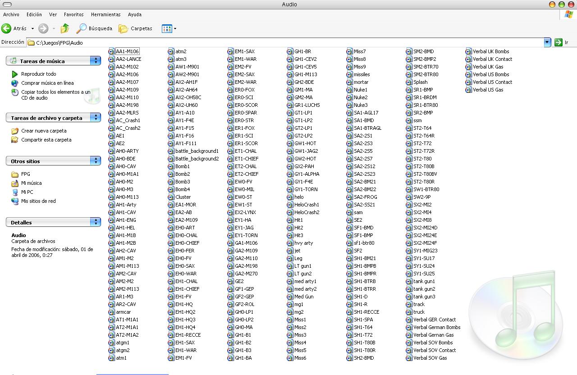Click the Mis sitios de red link
The height and width of the screenshot is (375, 577).
click(38, 201)
